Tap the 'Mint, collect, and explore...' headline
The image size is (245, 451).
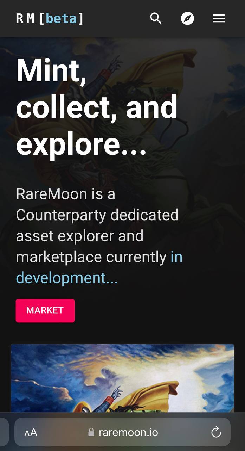pos(97,107)
